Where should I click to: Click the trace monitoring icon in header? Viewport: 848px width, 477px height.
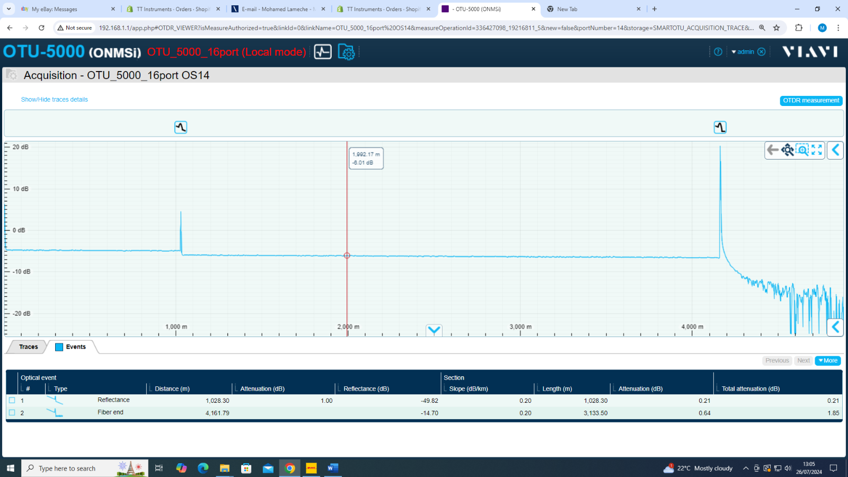point(323,52)
